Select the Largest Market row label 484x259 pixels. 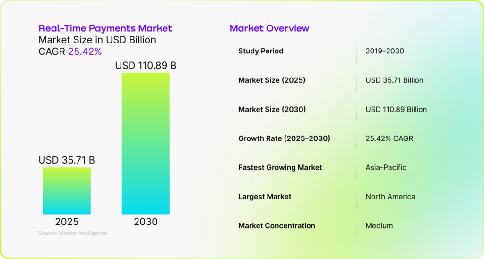pyautogui.click(x=265, y=197)
